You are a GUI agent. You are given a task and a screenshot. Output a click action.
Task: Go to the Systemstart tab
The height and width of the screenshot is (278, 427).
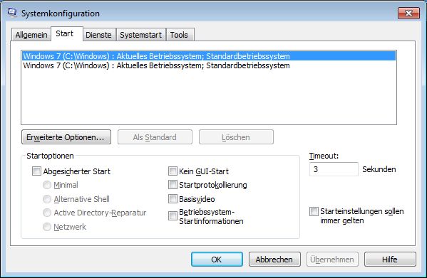coord(141,35)
